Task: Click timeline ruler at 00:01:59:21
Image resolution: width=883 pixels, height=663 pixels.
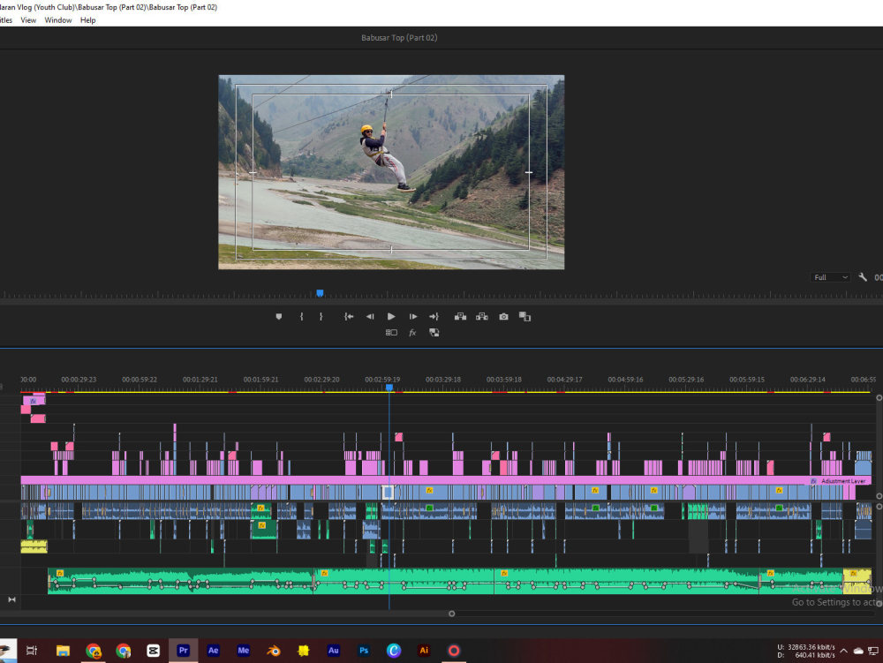Action: tap(260, 380)
